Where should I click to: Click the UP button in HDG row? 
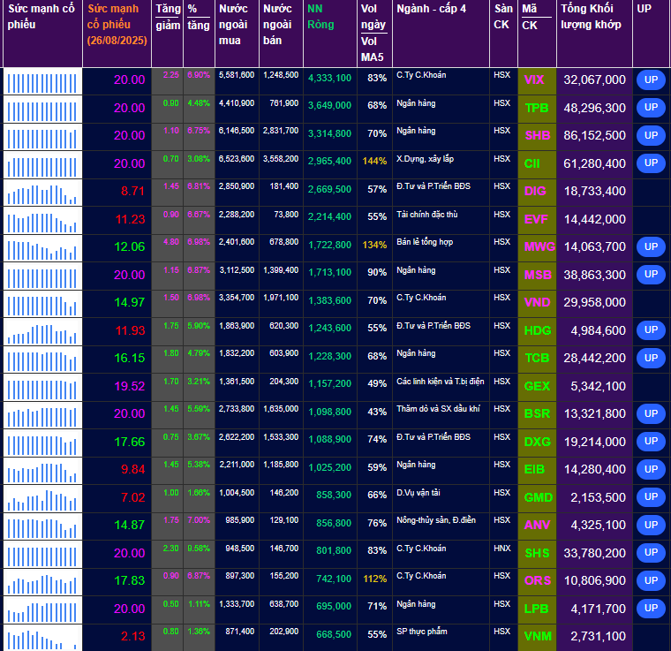[x=651, y=329]
